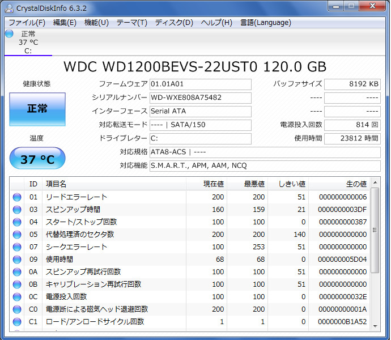The height and width of the screenshot is (340, 391).
Task: Click the 最悪値 column header
Action: tap(248, 184)
